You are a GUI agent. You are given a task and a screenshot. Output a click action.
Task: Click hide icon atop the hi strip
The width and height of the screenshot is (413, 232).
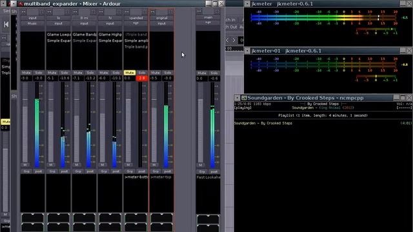coord(119,12)
